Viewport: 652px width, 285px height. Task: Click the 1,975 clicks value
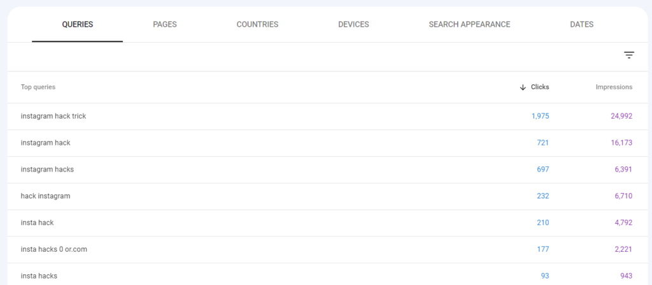pos(540,116)
